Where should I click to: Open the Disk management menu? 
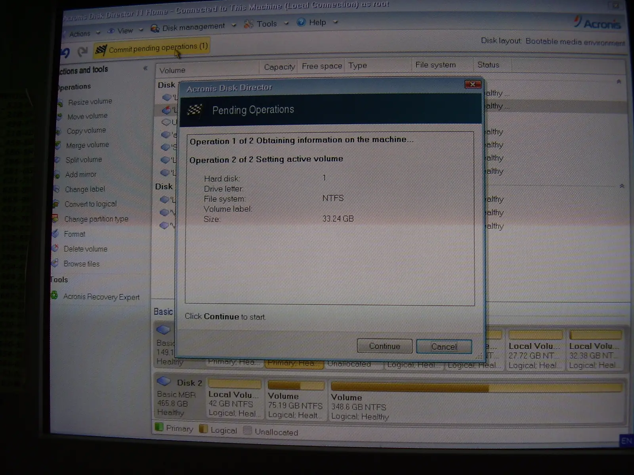tap(193, 27)
